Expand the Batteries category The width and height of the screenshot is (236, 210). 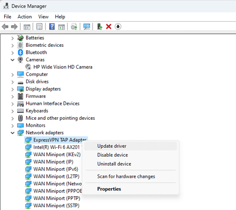(13, 38)
